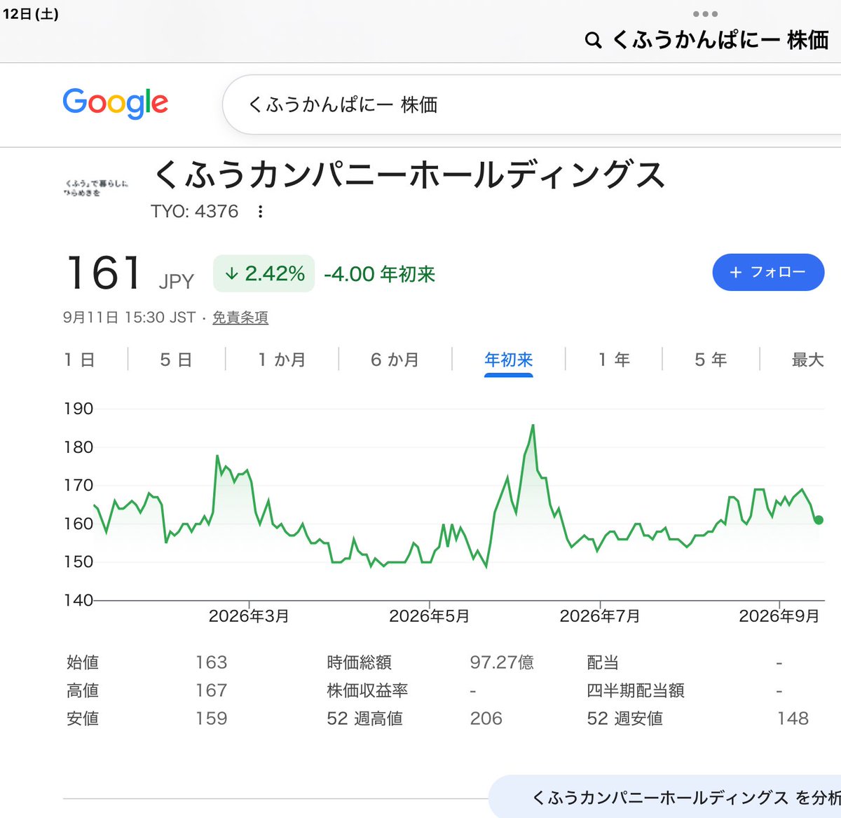The image size is (841, 818).
Task: Click the TYO: 4376 ticker text
Action: point(194,211)
